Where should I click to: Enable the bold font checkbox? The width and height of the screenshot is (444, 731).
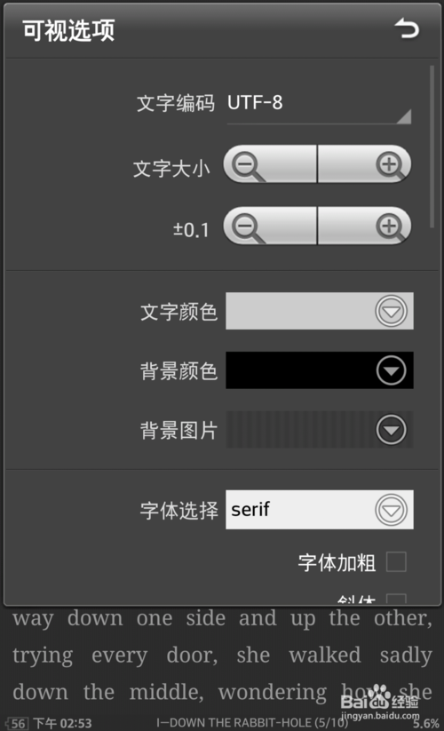pos(396,561)
